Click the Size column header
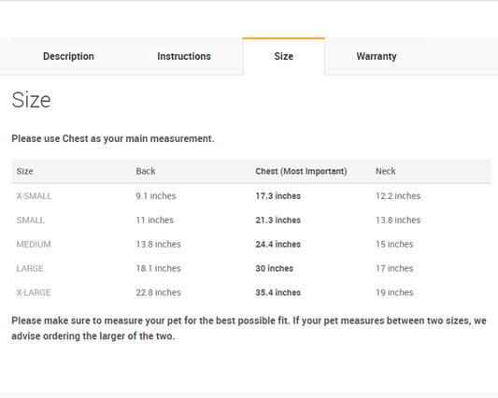 click(25, 171)
